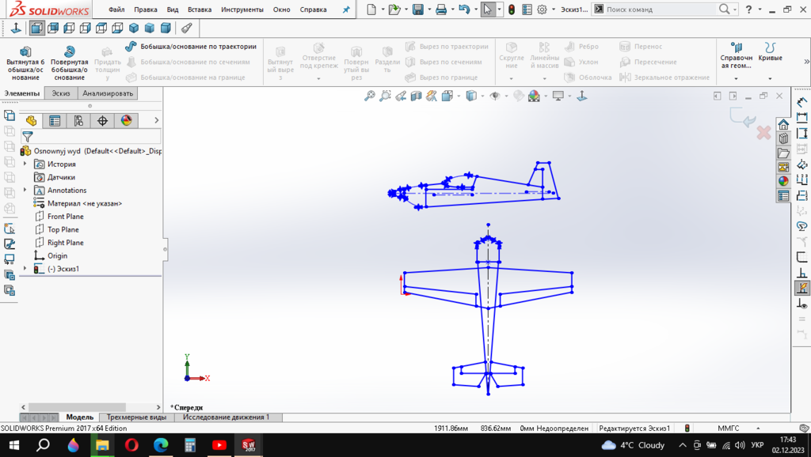Expand the История tree node
This screenshot has height=457, width=811.
pyautogui.click(x=25, y=164)
